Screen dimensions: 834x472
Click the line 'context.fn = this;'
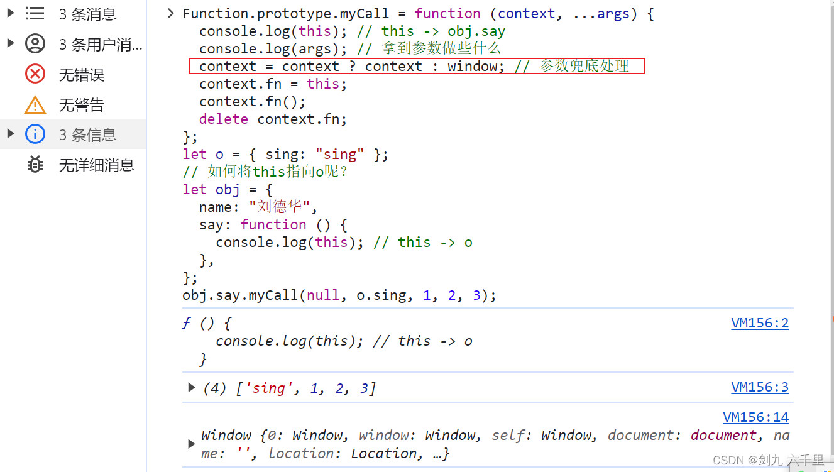pyautogui.click(x=273, y=84)
